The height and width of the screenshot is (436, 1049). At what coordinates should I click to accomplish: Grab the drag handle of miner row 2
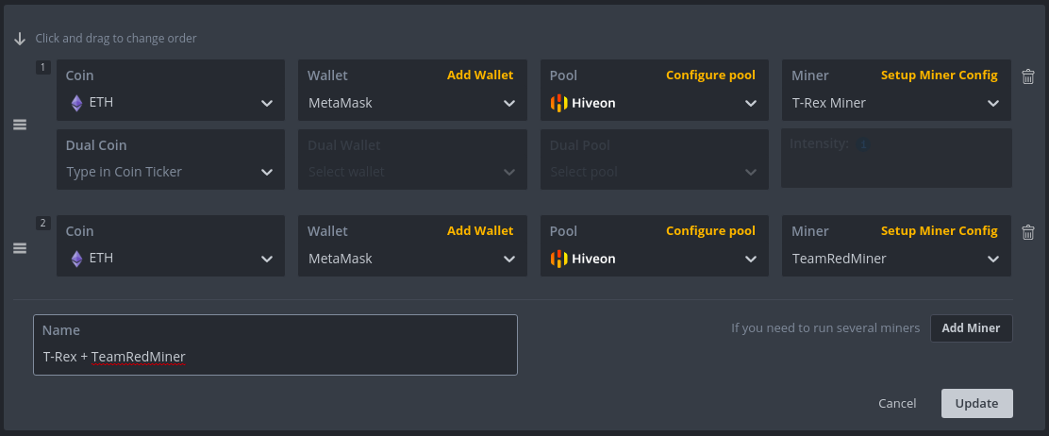tap(20, 248)
